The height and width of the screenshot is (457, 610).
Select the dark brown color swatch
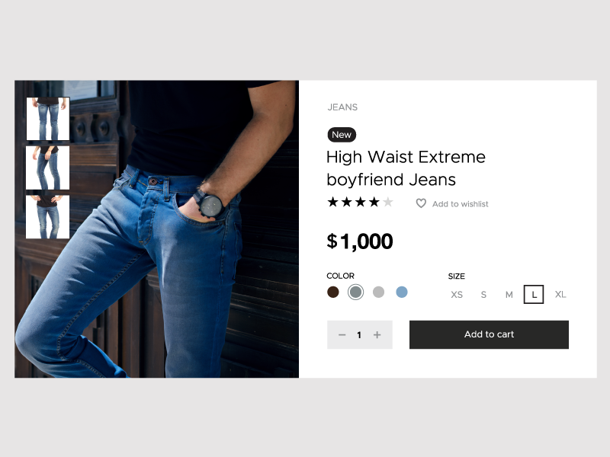[333, 292]
